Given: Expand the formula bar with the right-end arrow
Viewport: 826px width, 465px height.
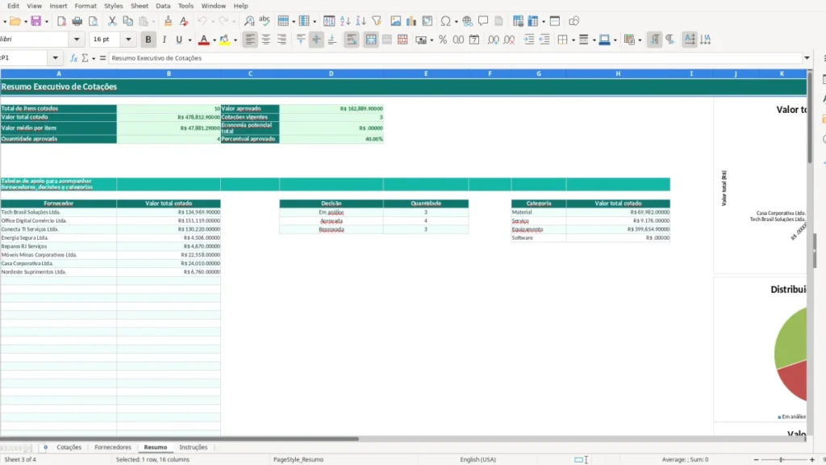Looking at the screenshot, I should (x=807, y=58).
